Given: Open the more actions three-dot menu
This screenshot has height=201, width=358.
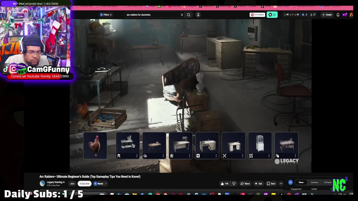Looking at the screenshot, I should pyautogui.click(x=281, y=184).
